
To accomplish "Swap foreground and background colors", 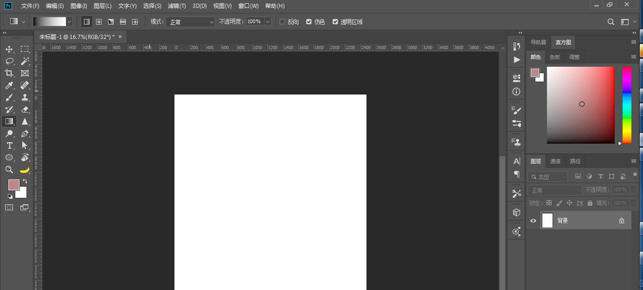I will click(25, 181).
